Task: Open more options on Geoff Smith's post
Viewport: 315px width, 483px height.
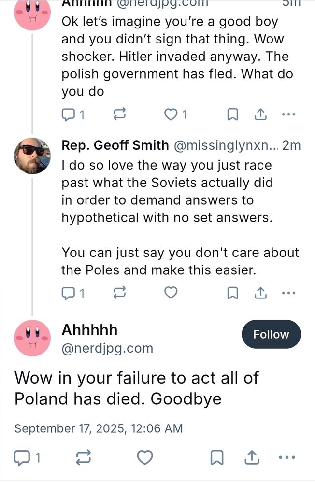Action: click(x=288, y=293)
